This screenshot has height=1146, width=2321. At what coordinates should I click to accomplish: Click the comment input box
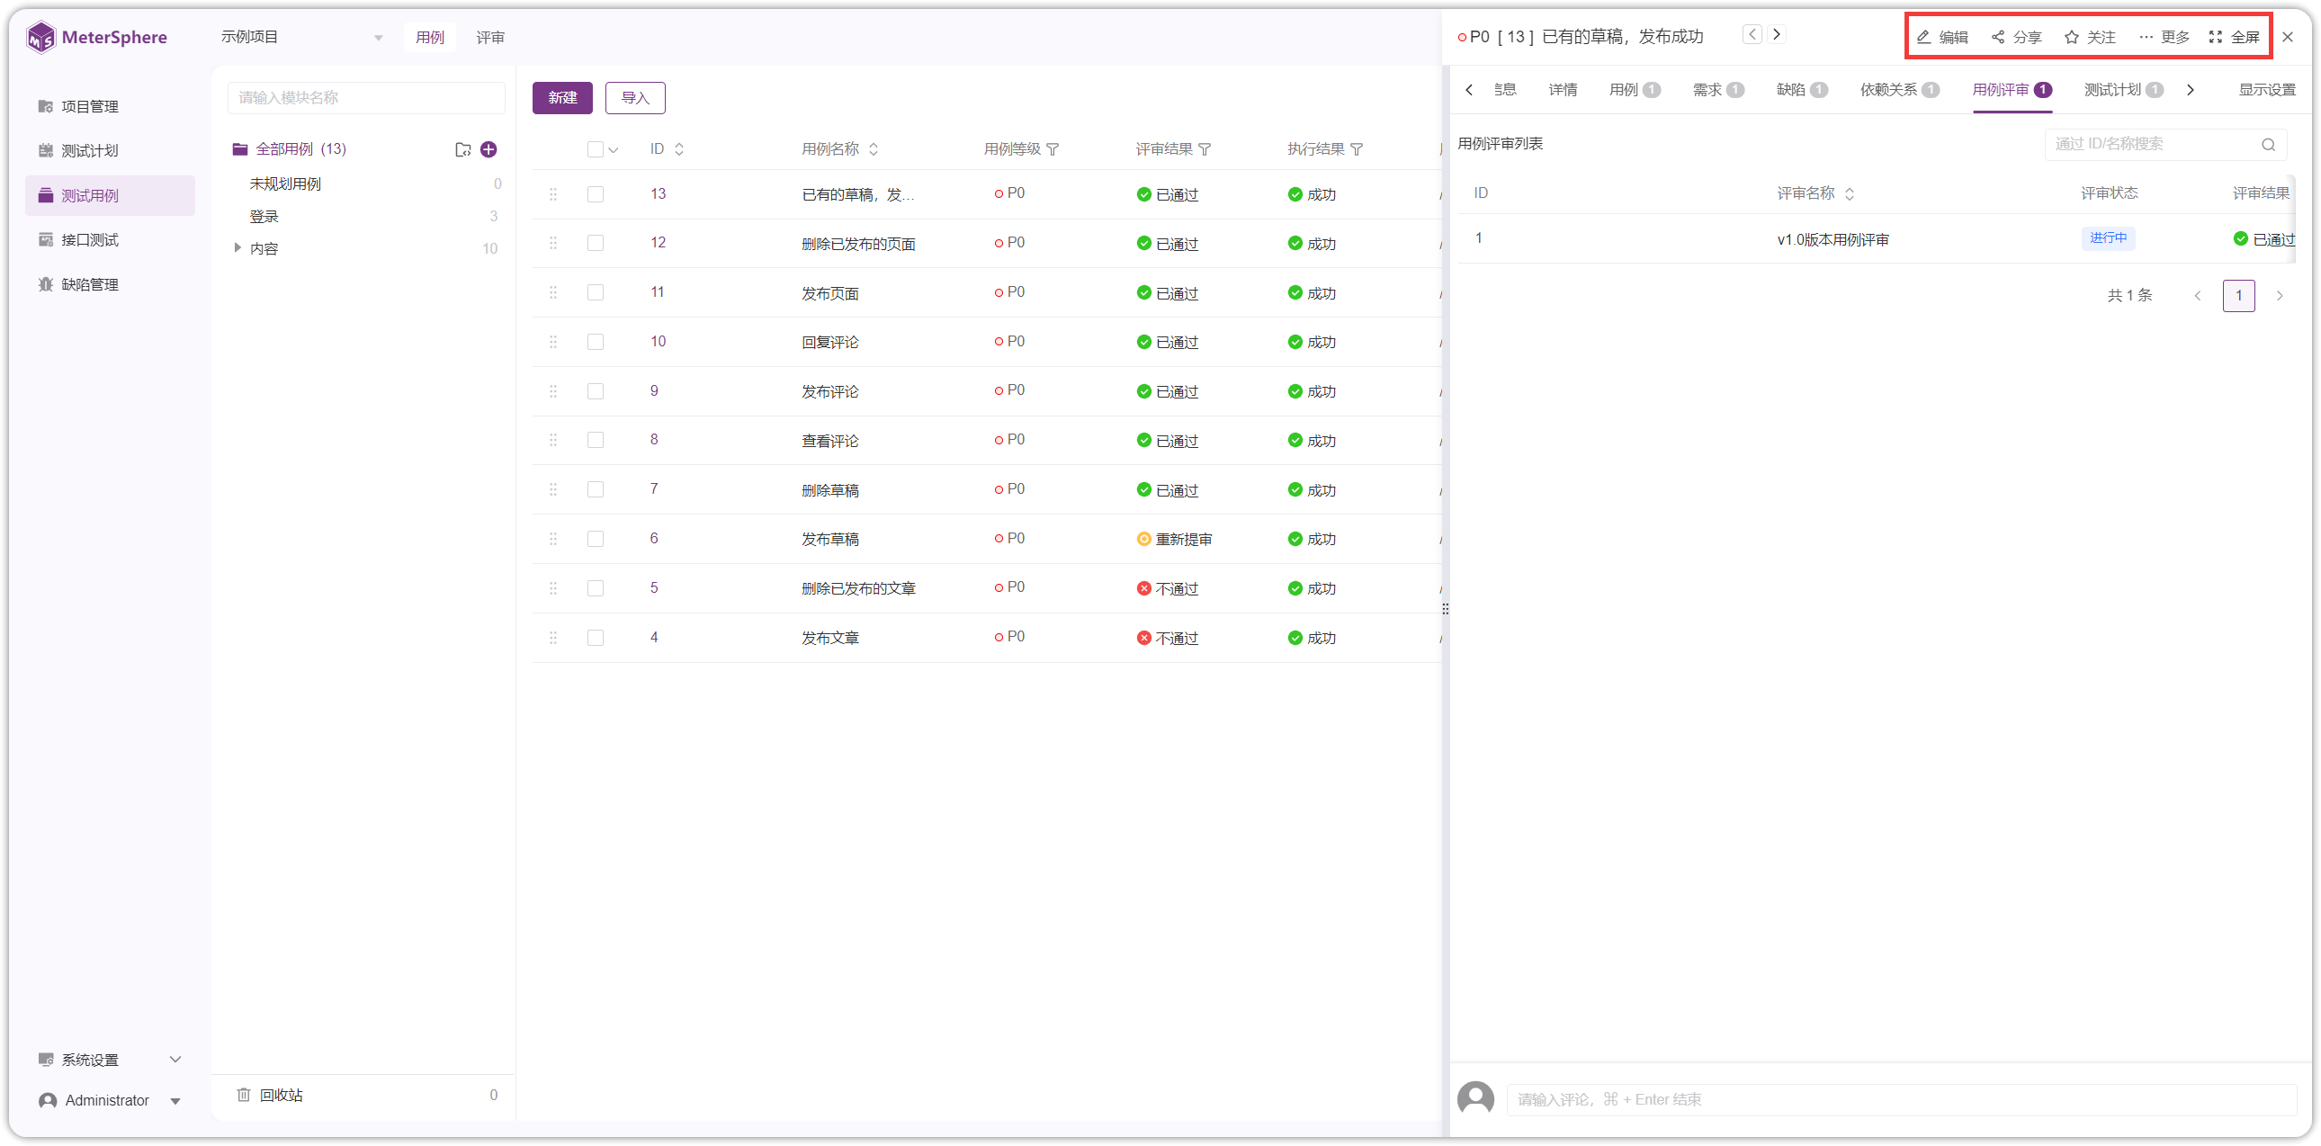[x=1901, y=1099]
